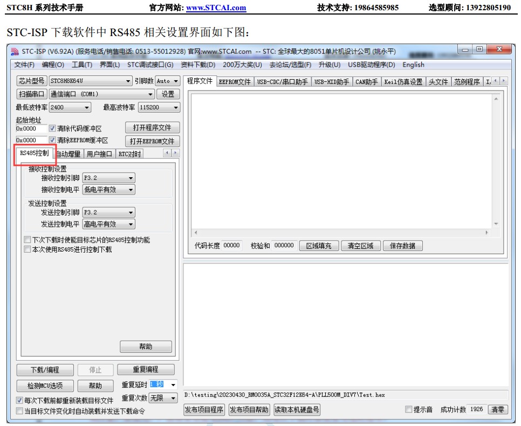The width and height of the screenshot is (521, 426).
Task: Open chip model dropdown STC8H8K64U
Action: coord(91,81)
